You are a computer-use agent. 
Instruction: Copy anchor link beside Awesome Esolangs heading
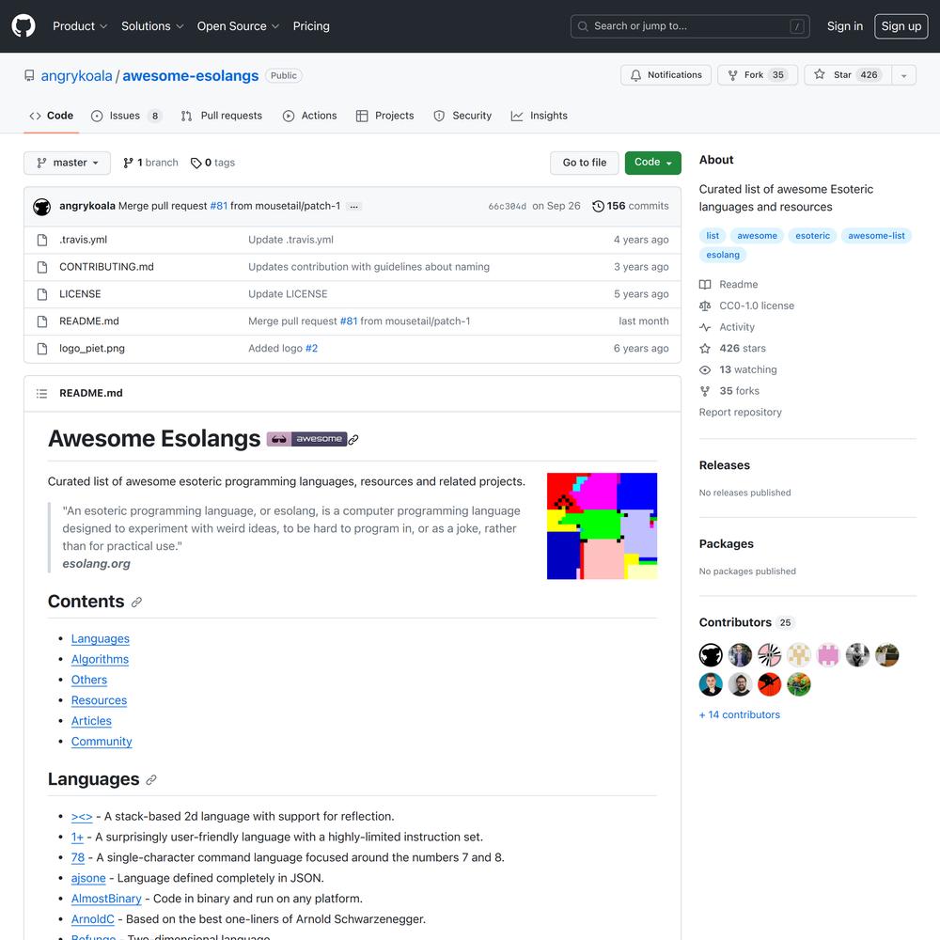point(353,439)
